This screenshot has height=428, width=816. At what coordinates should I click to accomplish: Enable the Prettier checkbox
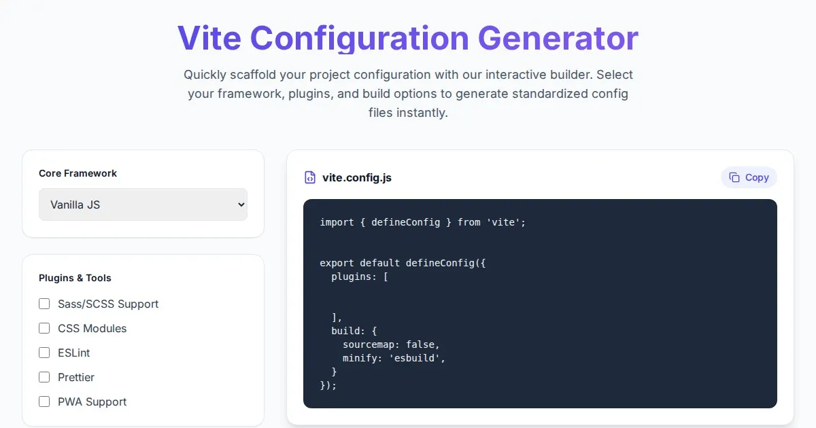tap(44, 377)
